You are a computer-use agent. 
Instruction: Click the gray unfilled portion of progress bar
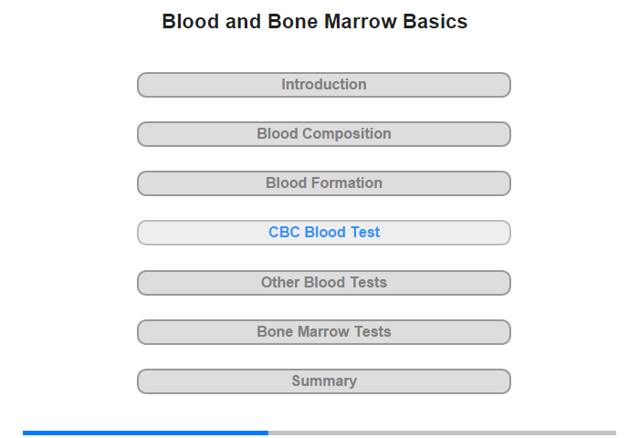442,433
